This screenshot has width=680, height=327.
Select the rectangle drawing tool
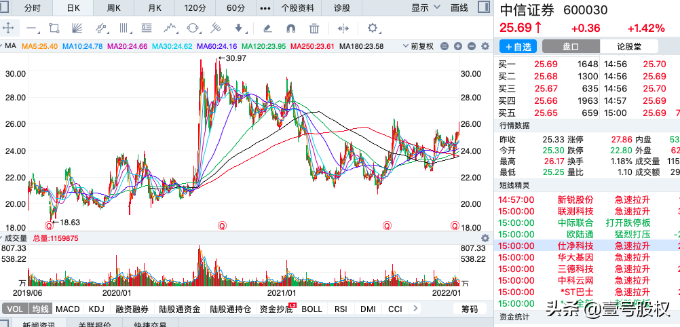click(x=55, y=28)
